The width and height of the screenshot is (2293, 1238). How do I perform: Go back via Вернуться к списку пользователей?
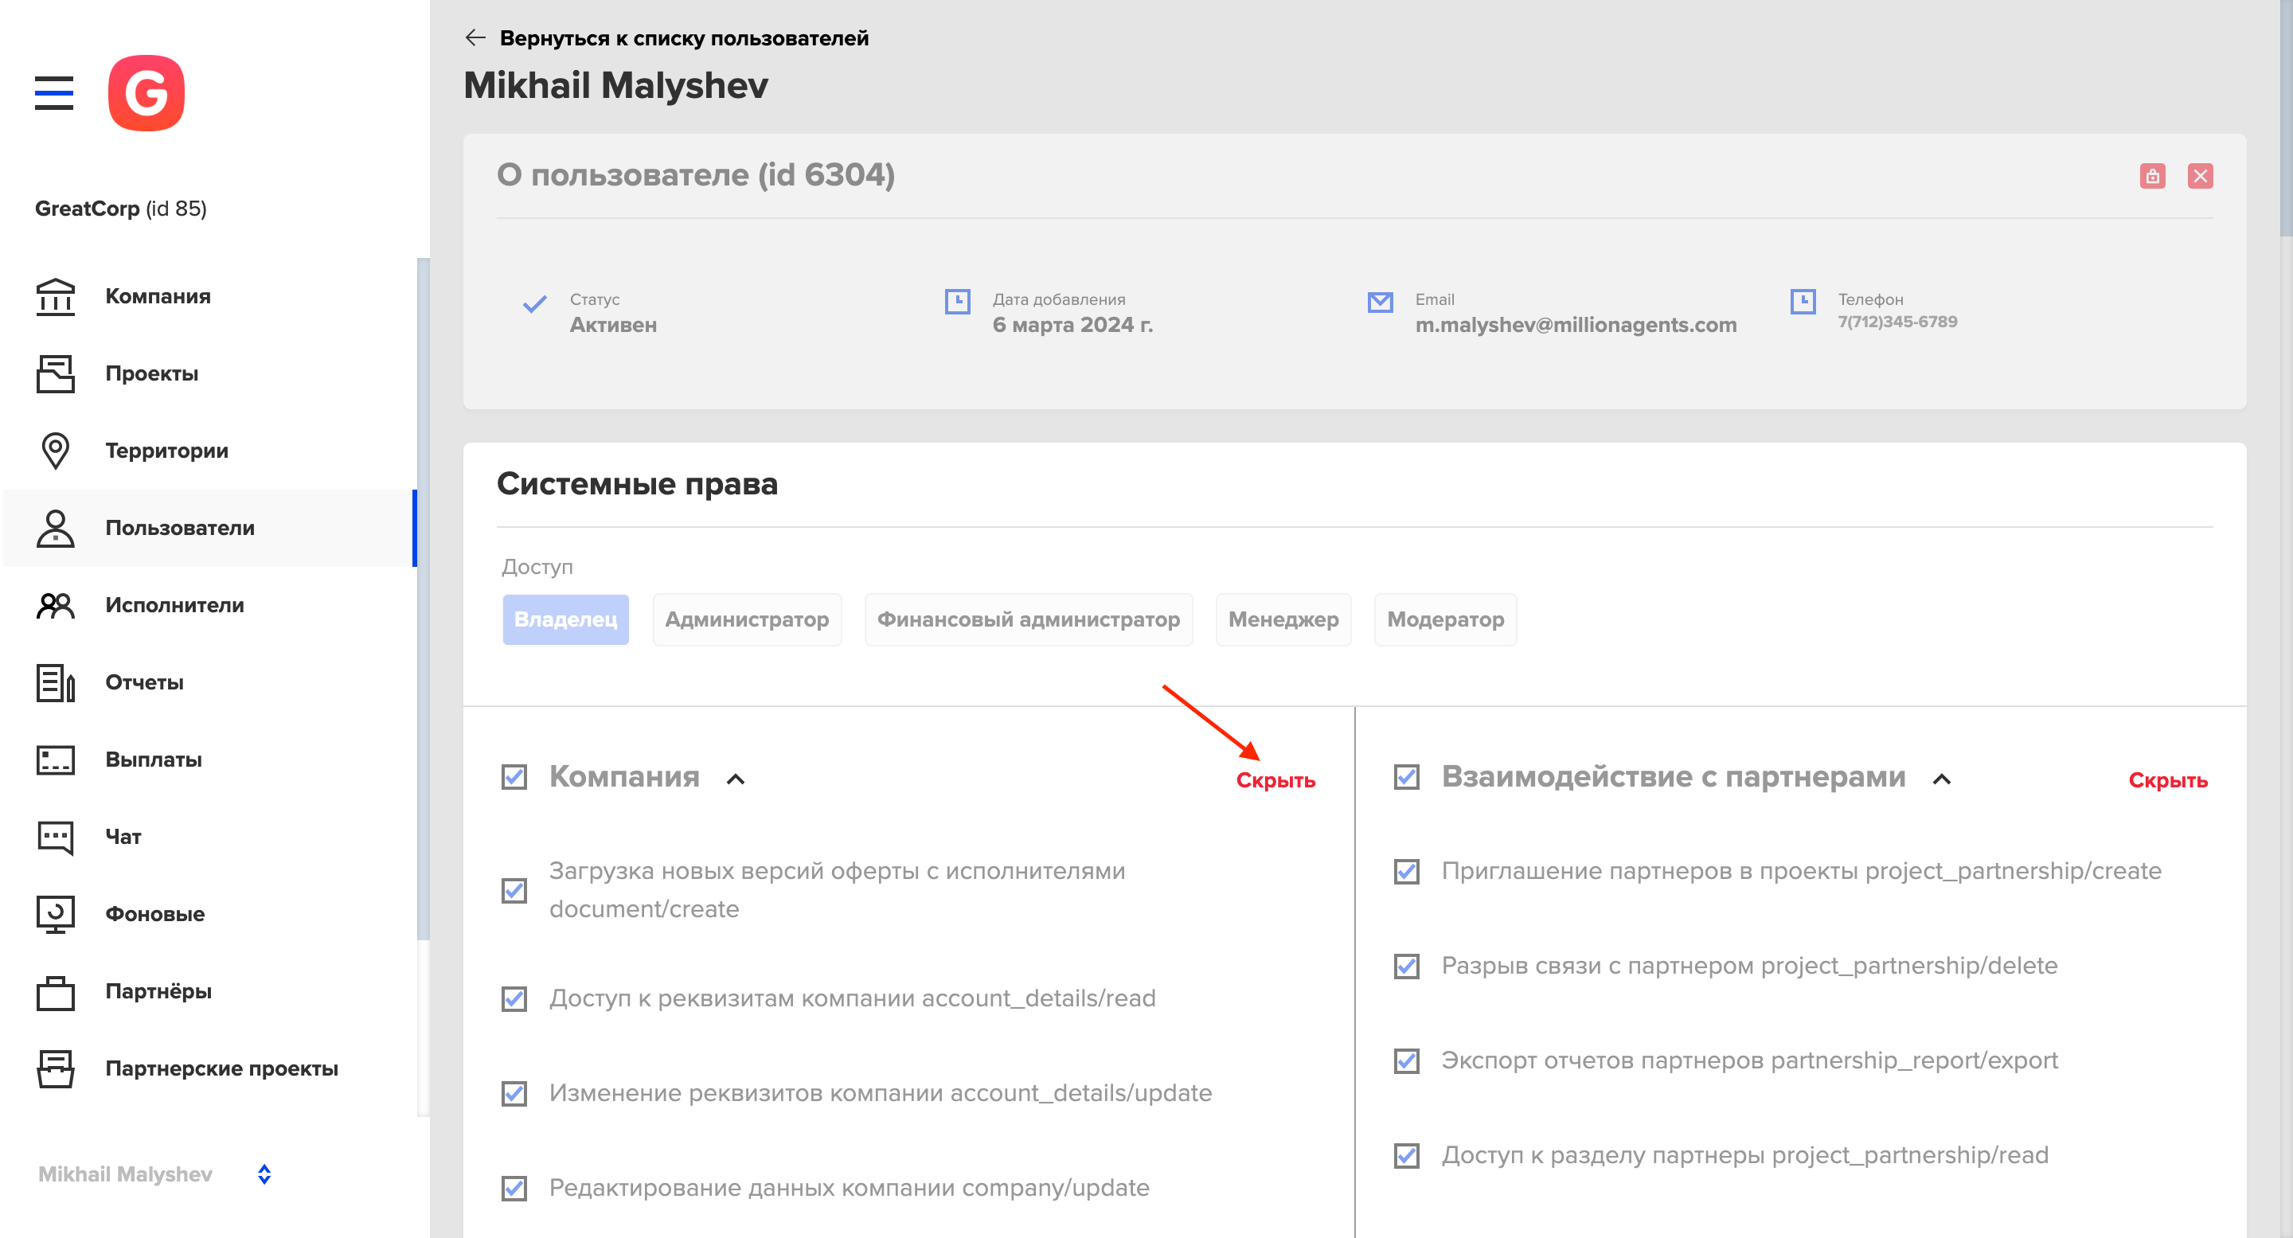[684, 37]
